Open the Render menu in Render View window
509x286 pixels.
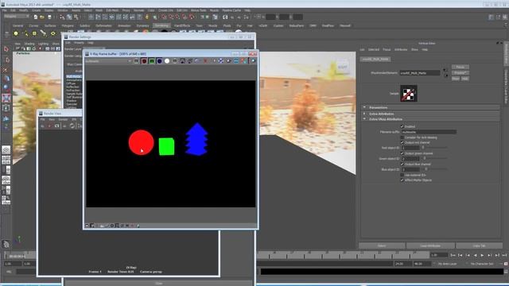click(x=63, y=119)
